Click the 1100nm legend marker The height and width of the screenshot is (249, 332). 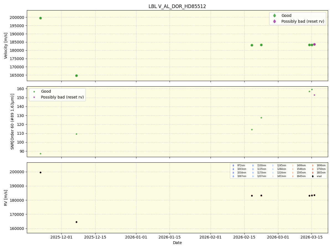tap(253, 165)
